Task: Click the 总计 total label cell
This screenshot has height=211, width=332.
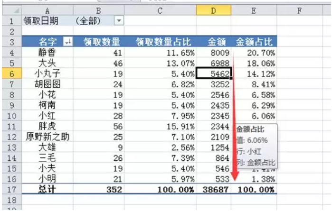Action: tap(47, 189)
